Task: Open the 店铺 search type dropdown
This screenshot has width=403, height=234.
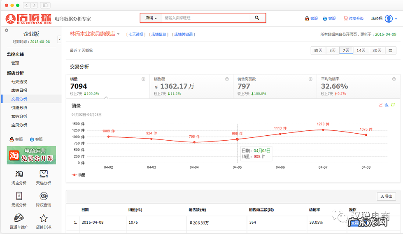Action: click(151, 18)
